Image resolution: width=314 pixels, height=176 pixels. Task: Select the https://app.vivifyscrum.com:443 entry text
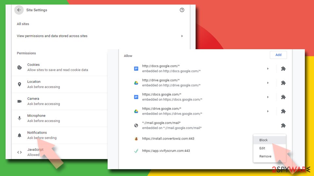[x=166, y=151]
